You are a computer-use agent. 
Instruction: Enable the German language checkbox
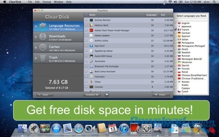coord(175,33)
